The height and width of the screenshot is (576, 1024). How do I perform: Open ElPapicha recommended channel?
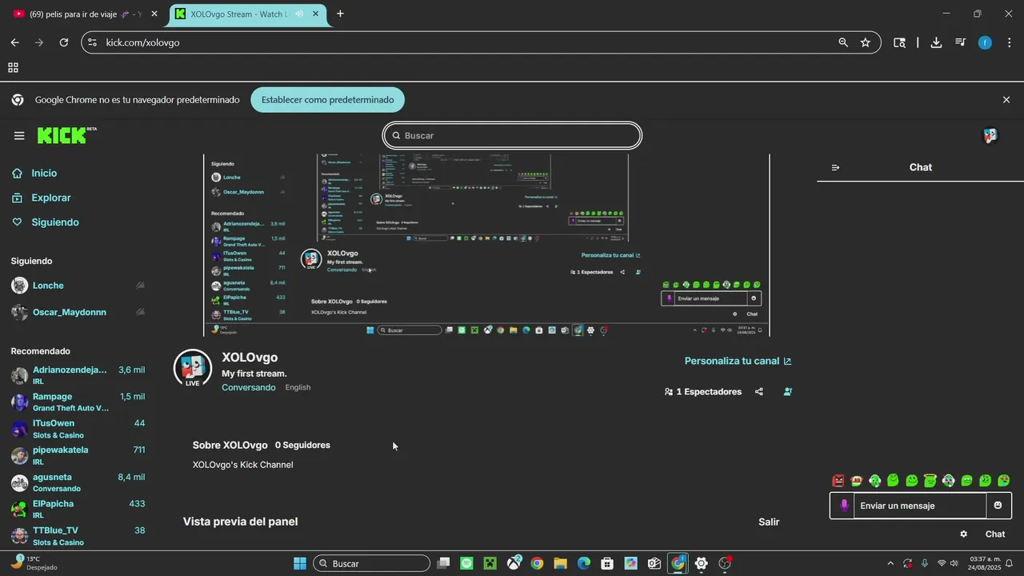tap(78, 509)
